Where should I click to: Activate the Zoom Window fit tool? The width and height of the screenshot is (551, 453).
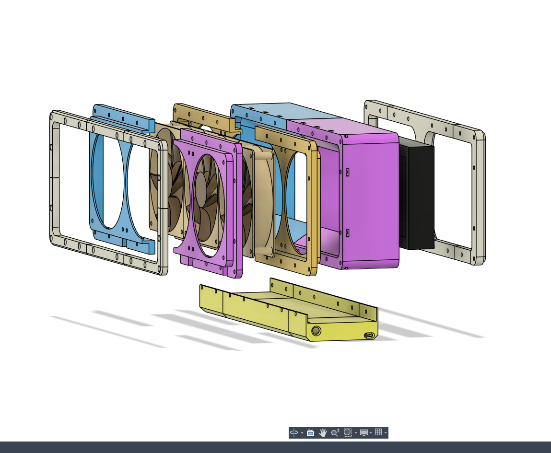(348, 433)
